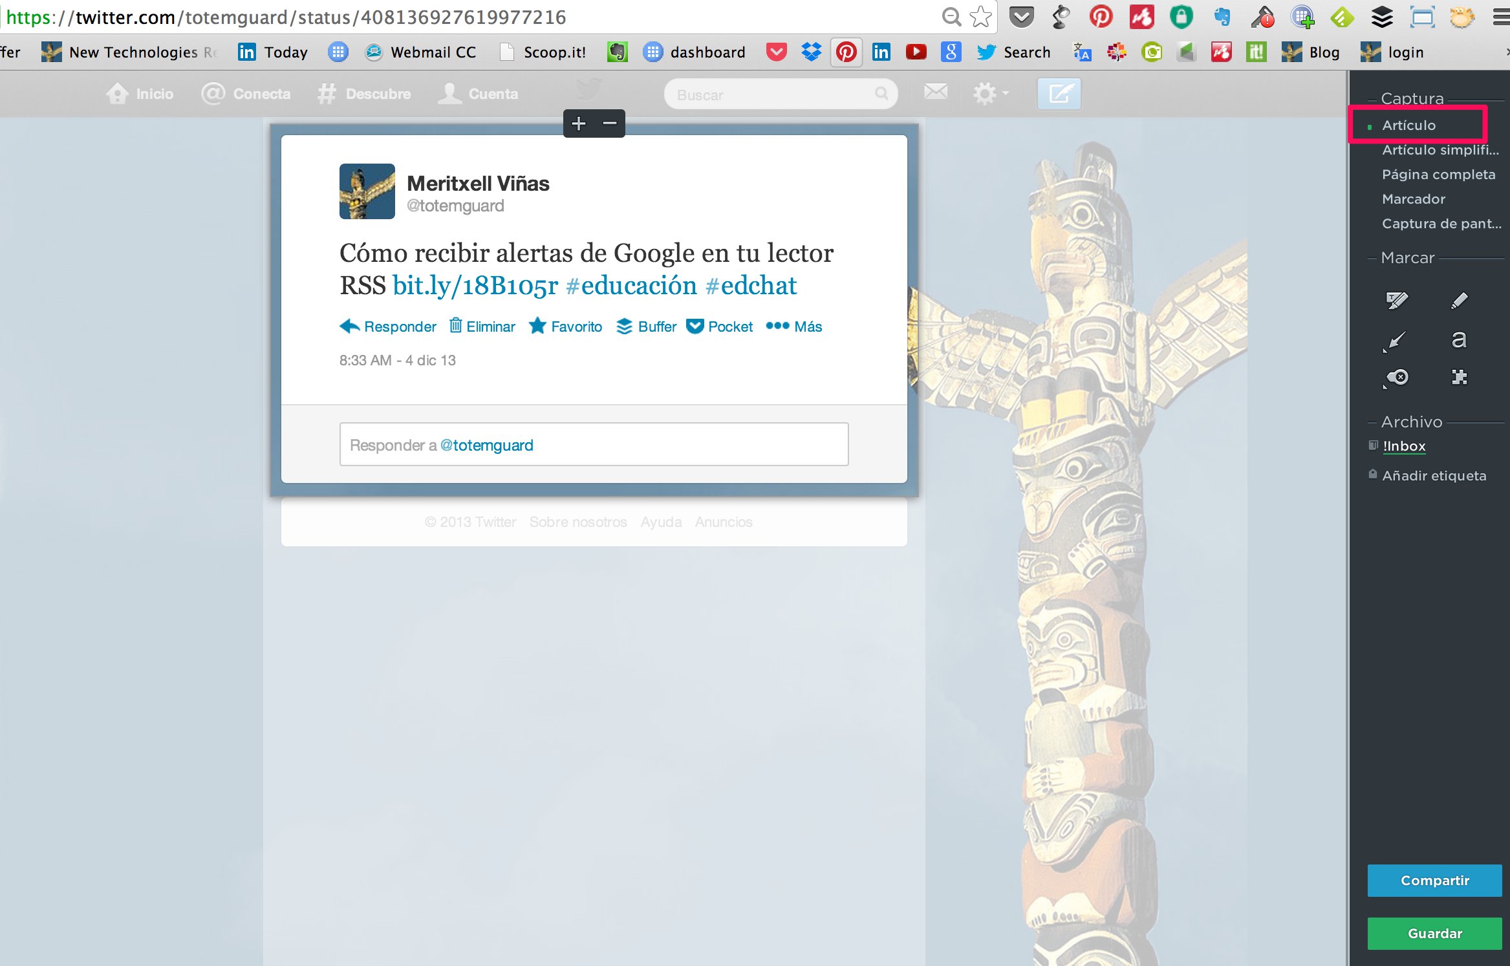Click the Evernote elephant extension icon
The width and height of the screenshot is (1510, 966).
click(x=1222, y=16)
